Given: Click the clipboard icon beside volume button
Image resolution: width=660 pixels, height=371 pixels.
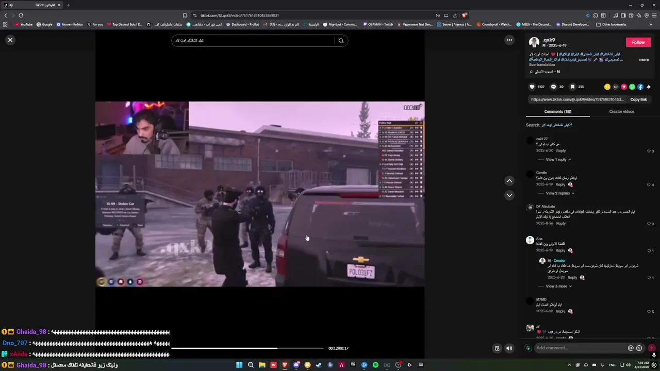Looking at the screenshot, I should [x=497, y=348].
